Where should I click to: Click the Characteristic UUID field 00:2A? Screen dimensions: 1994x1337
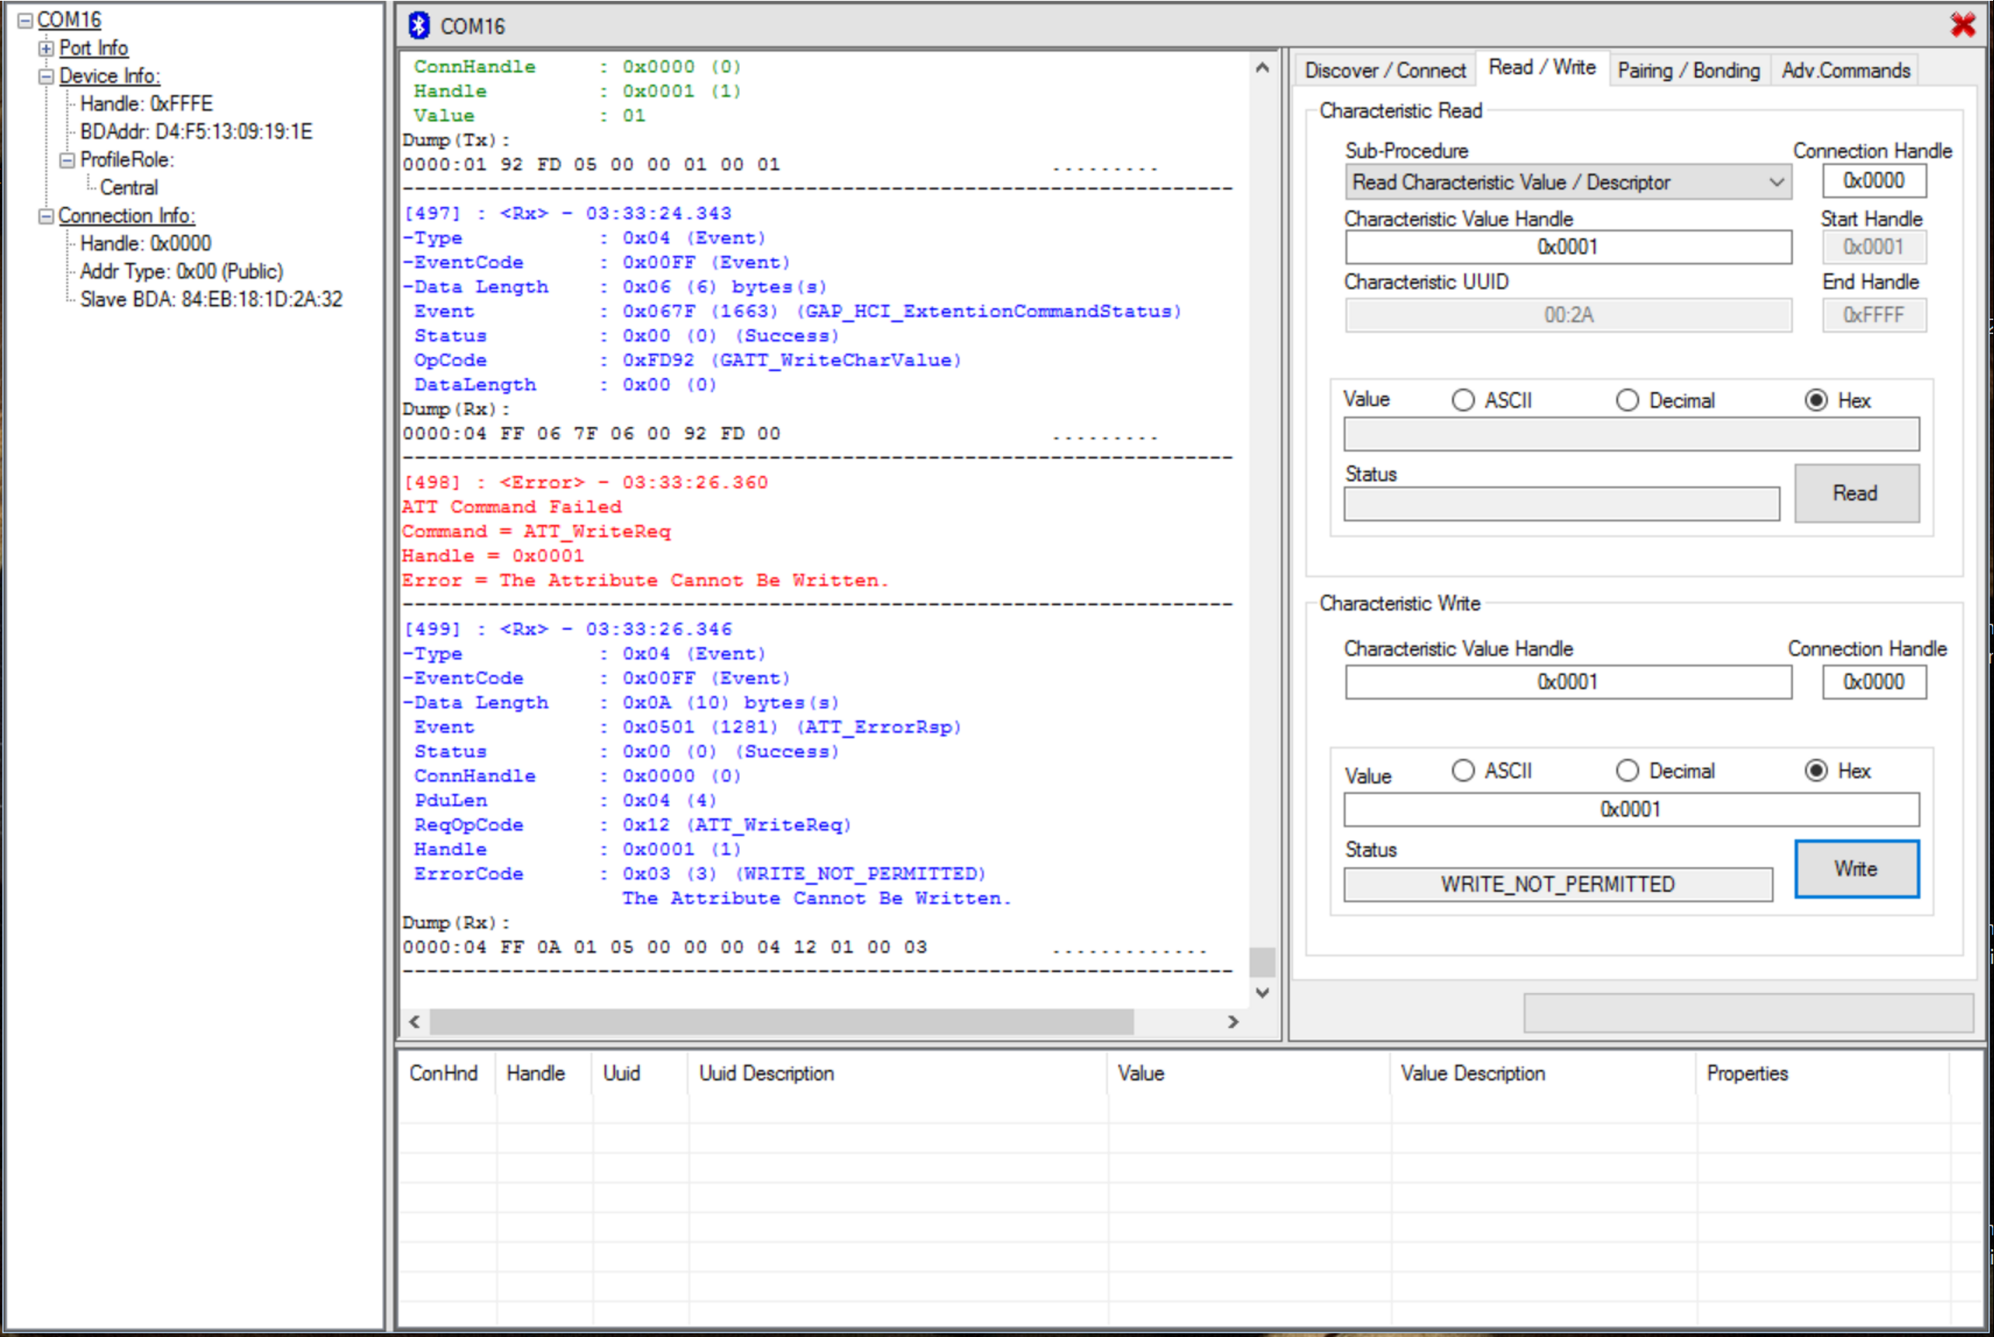[1568, 315]
